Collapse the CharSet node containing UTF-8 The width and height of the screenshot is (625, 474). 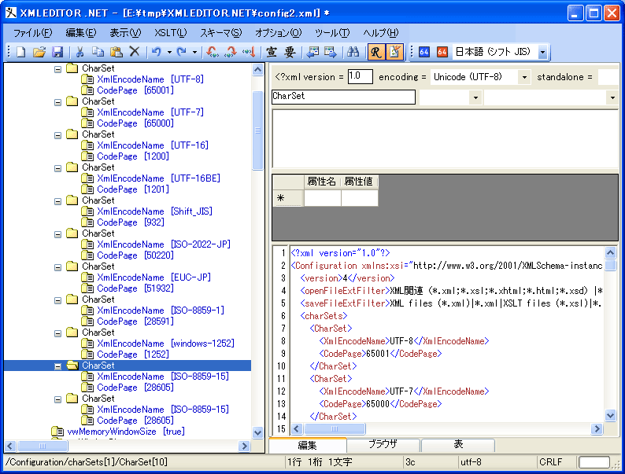(x=57, y=69)
